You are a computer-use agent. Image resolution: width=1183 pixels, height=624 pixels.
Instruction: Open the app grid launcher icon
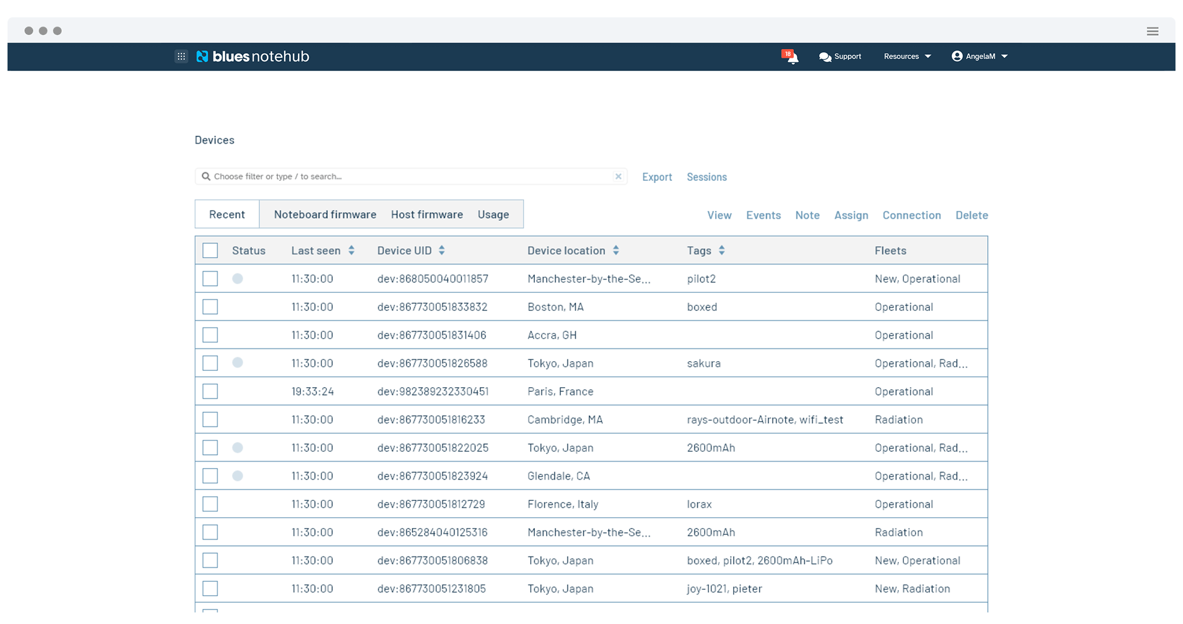[181, 56]
